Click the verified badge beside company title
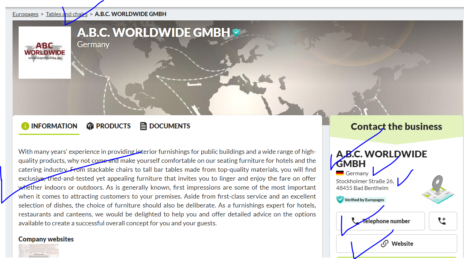The width and height of the screenshot is (464, 259). pos(236,33)
